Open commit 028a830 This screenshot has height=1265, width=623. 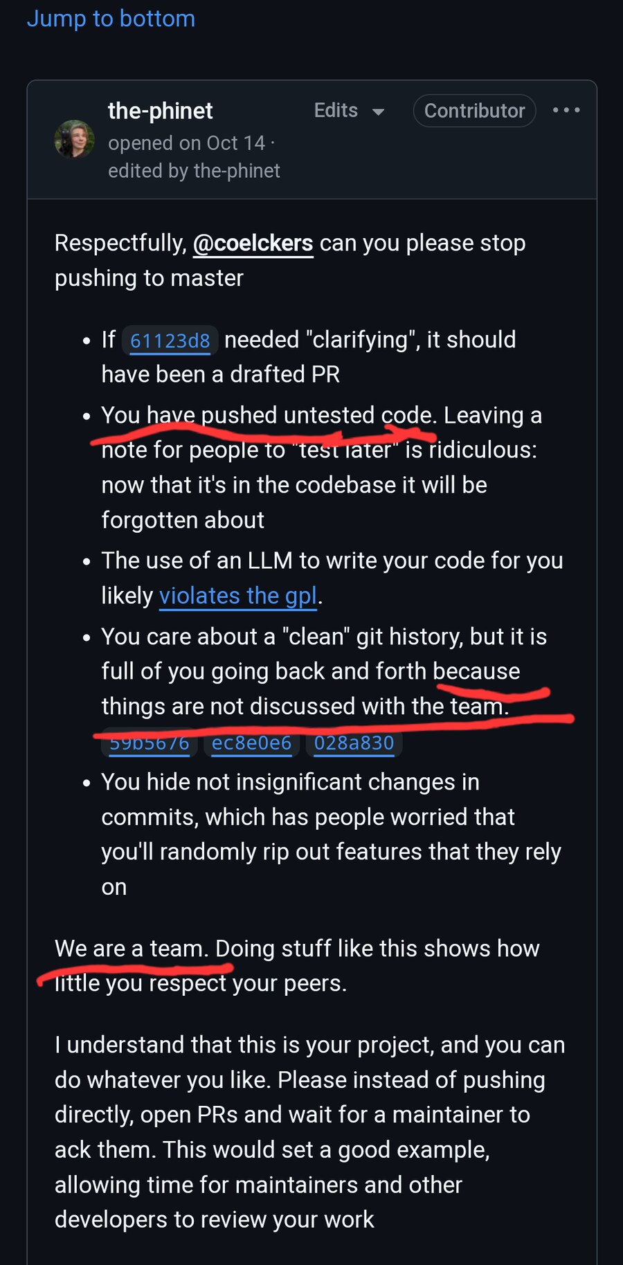[354, 743]
